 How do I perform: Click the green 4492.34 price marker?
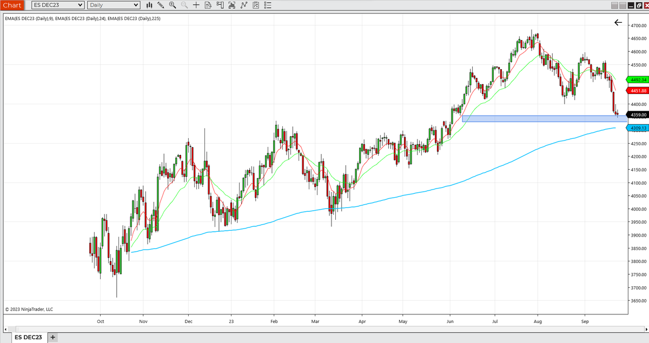pos(637,79)
